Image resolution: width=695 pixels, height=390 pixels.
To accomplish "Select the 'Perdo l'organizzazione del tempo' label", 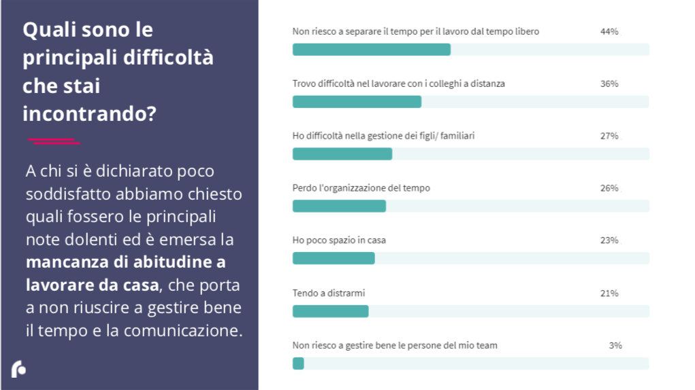I will (361, 188).
